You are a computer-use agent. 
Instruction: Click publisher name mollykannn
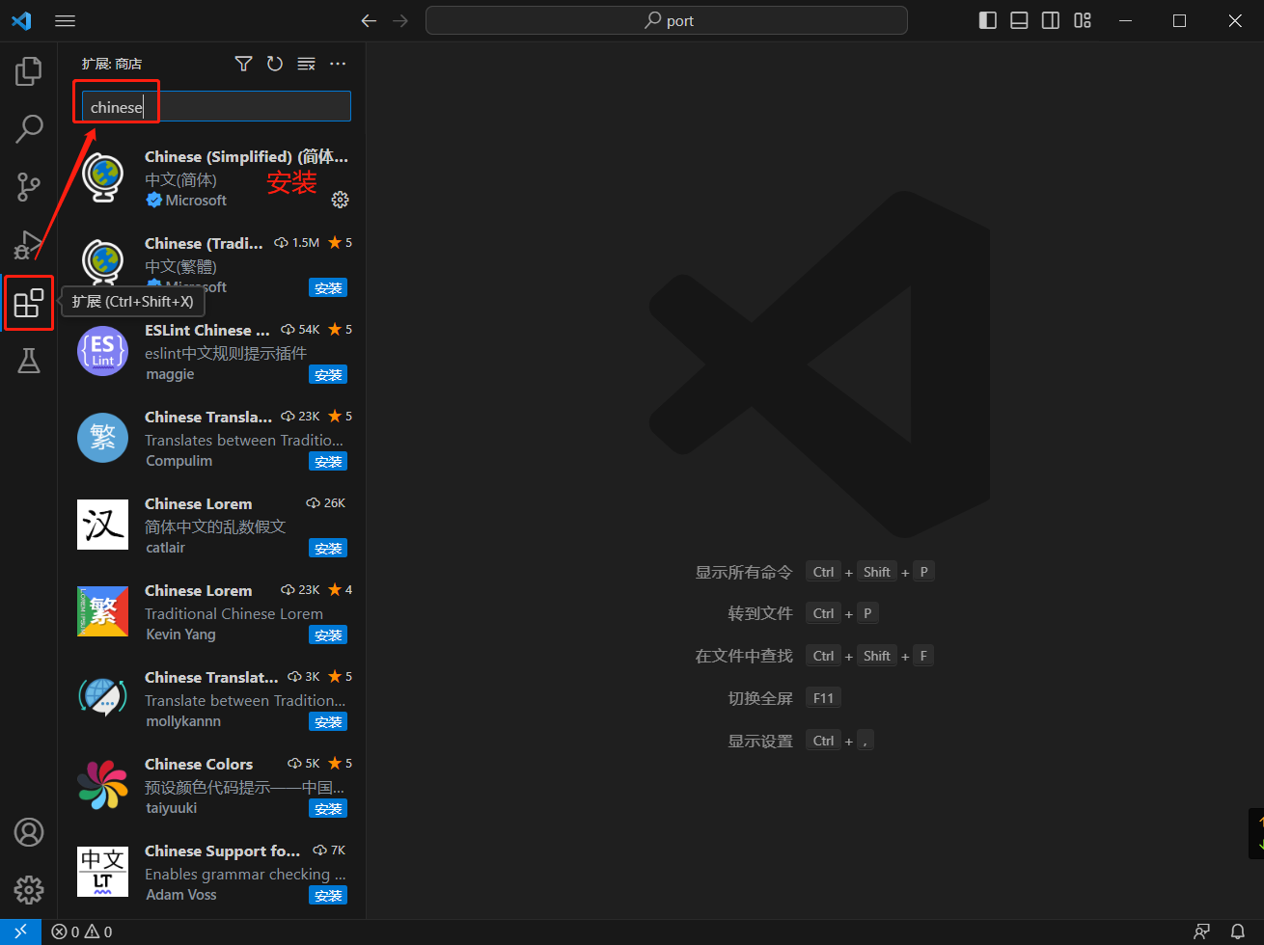click(183, 721)
